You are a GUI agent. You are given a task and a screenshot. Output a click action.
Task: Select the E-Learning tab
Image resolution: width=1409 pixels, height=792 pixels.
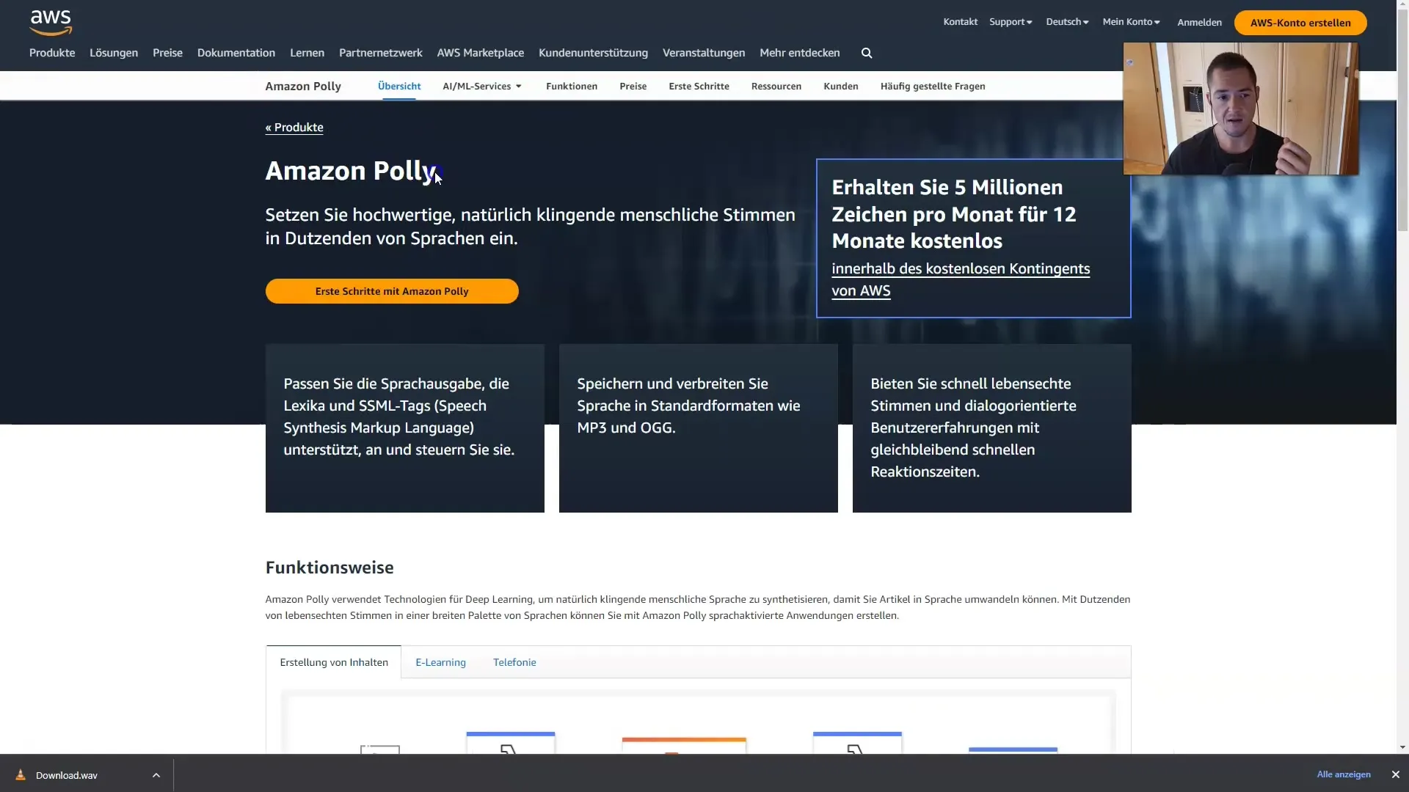pyautogui.click(x=440, y=661)
